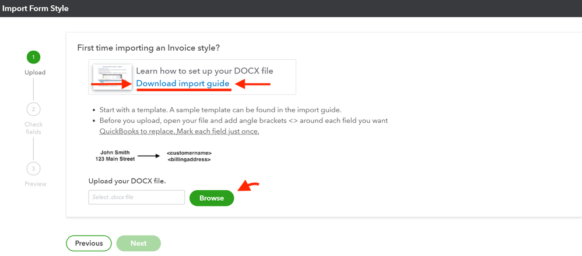Select the step 3 circle indicator

click(33, 168)
